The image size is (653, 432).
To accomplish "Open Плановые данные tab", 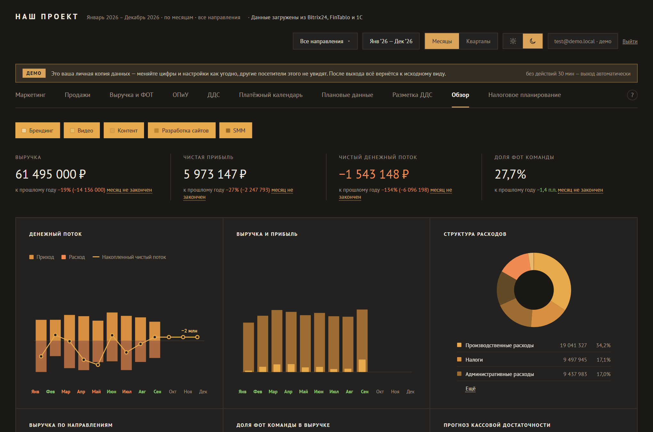I will (347, 95).
